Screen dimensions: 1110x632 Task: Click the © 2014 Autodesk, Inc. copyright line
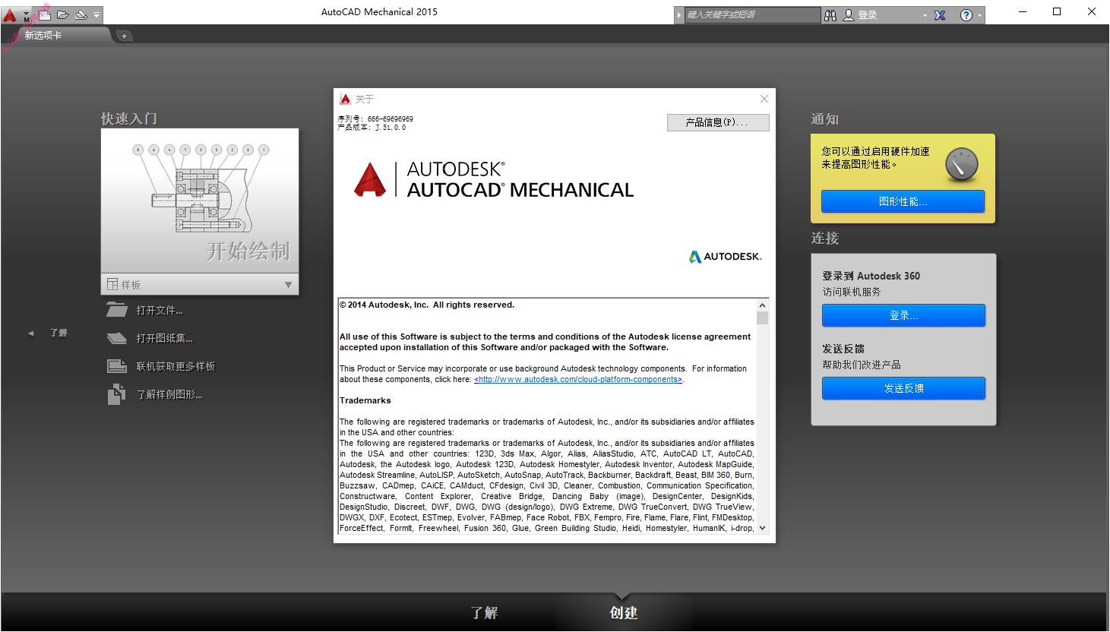coord(427,305)
